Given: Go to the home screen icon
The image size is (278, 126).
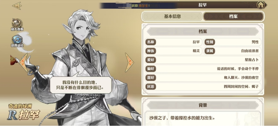Looking at the screenshot, I should pos(260,5).
